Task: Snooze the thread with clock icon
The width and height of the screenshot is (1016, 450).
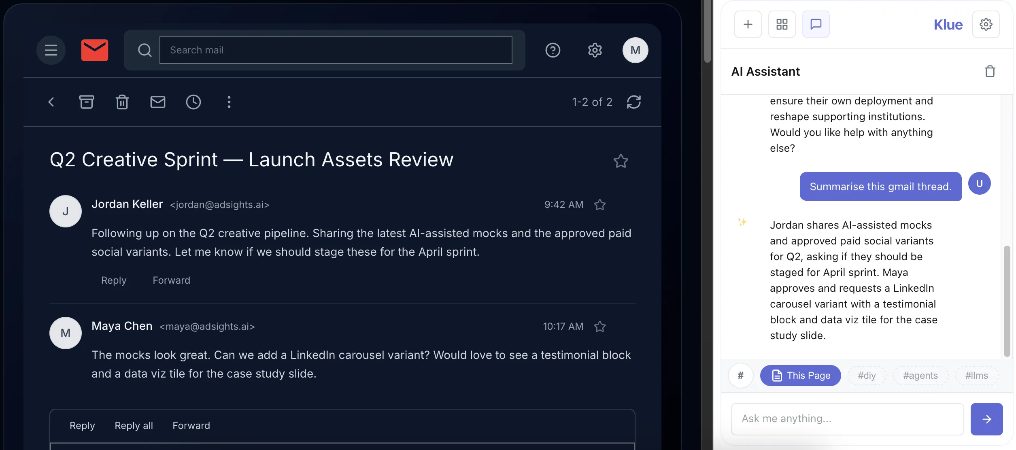Action: pos(193,102)
